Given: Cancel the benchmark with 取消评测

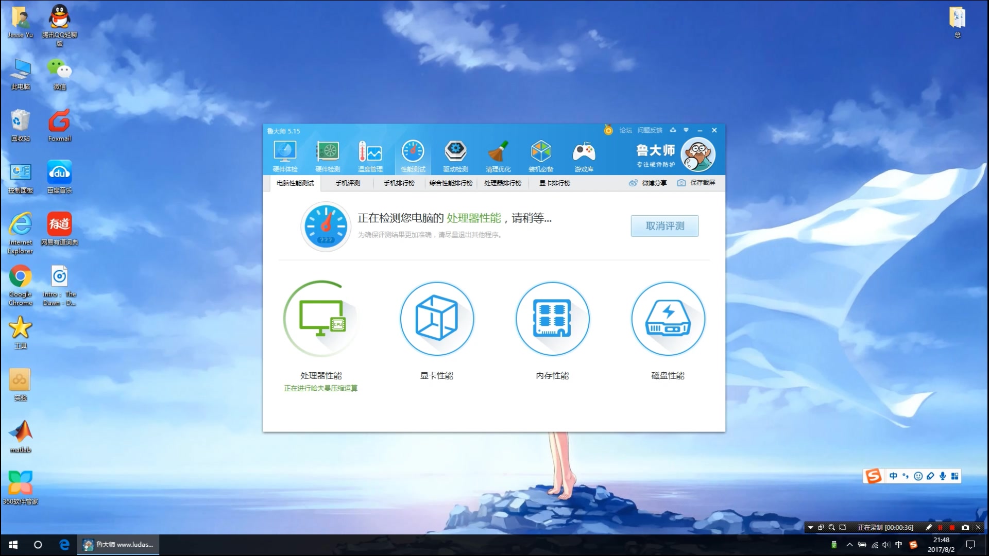Looking at the screenshot, I should point(665,226).
